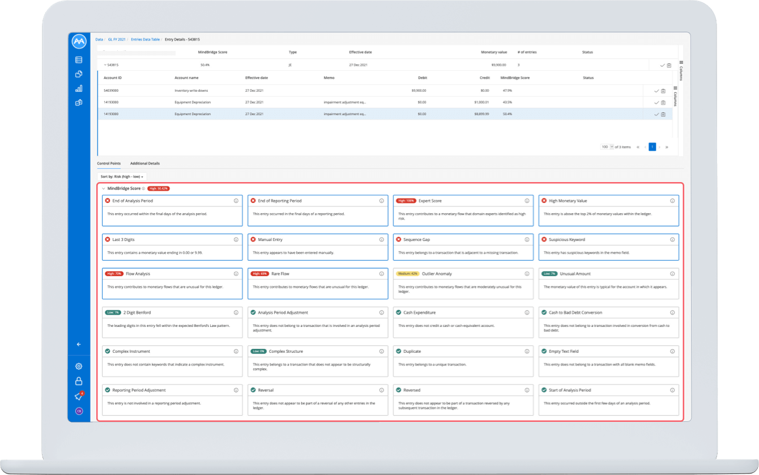Select the Cash to Bad Debt Conversion card

pyautogui.click(x=608, y=323)
